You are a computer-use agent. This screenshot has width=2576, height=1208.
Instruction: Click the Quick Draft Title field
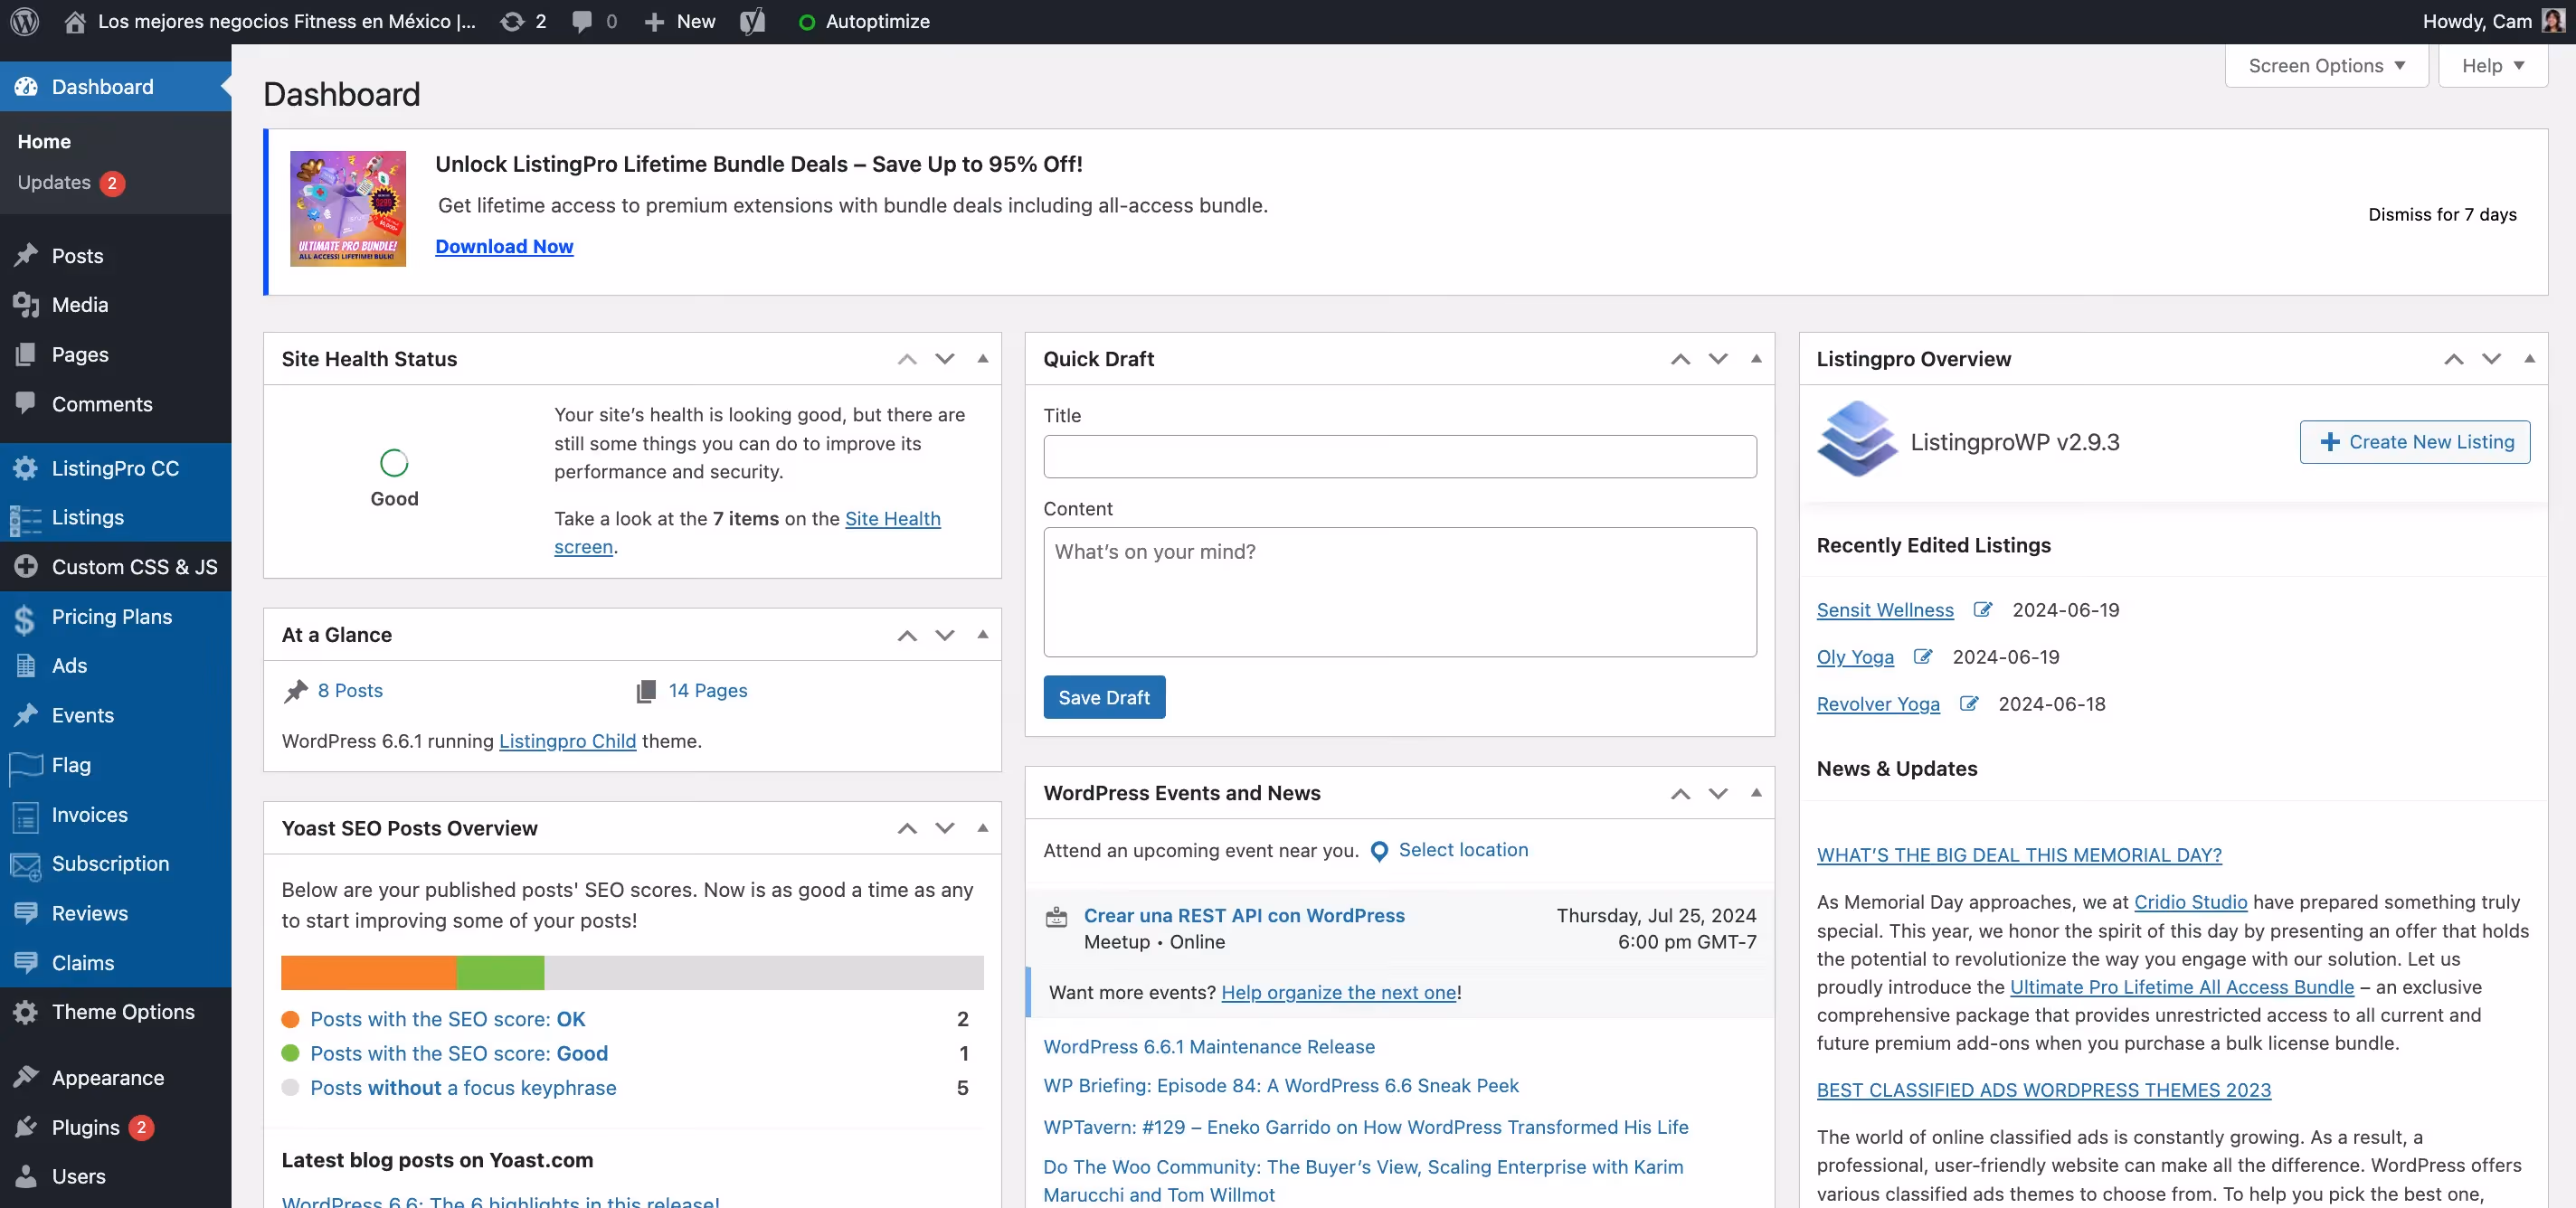pos(1399,456)
